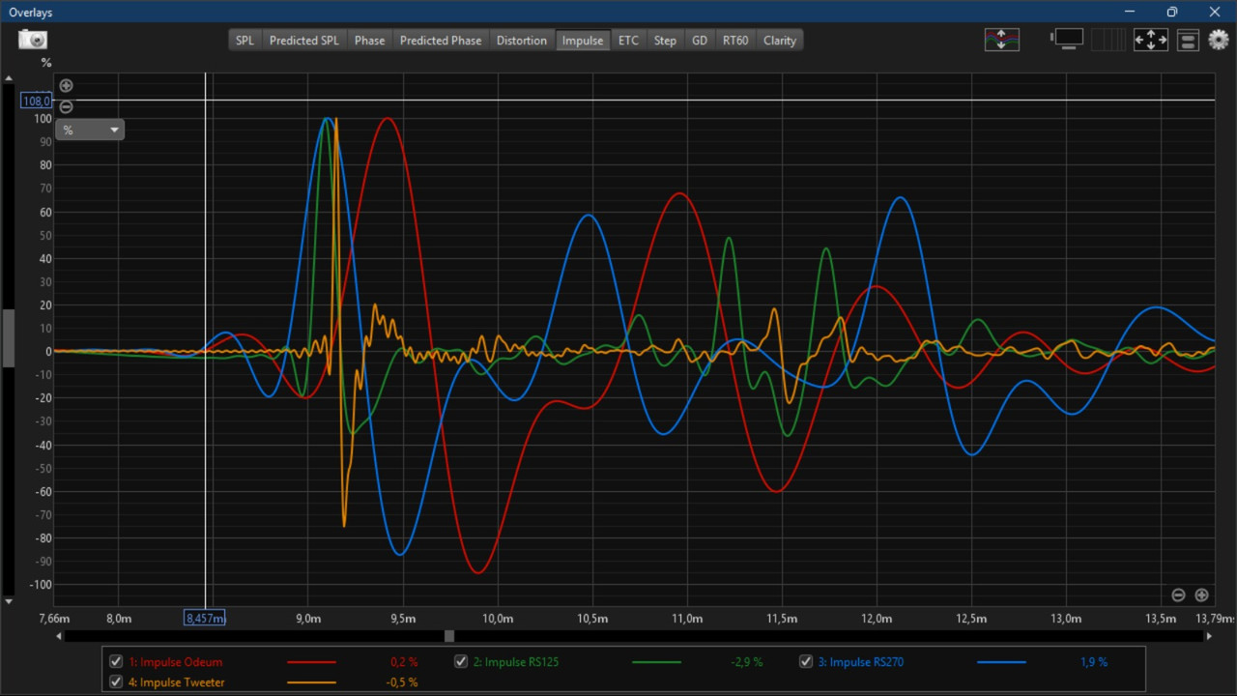Zoom in horizontally with bottom-right plus icon
Image resolution: width=1237 pixels, height=696 pixels.
[x=1201, y=594]
